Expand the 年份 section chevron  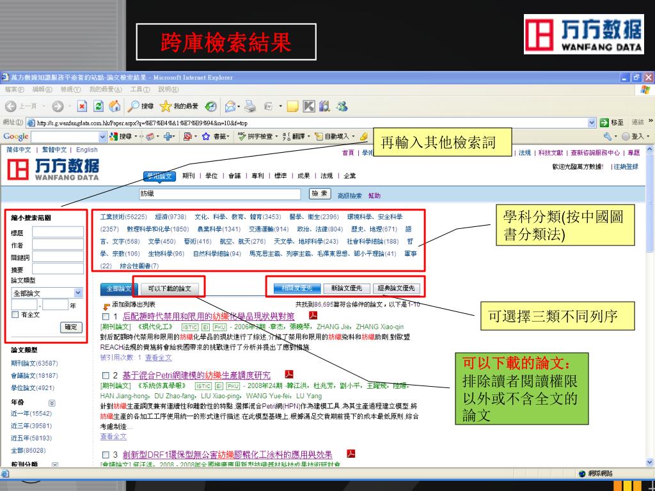click(x=52, y=403)
